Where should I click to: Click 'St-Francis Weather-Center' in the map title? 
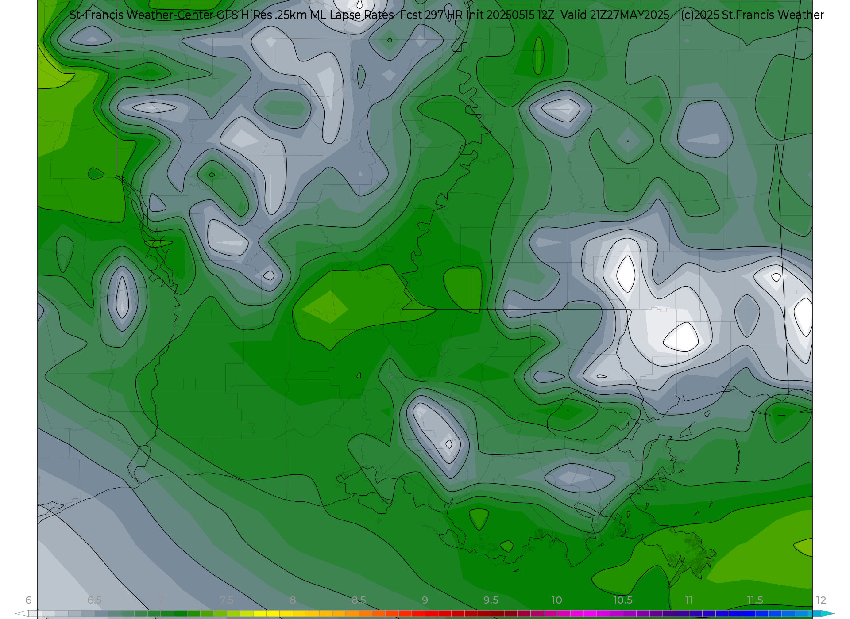pyautogui.click(x=141, y=15)
